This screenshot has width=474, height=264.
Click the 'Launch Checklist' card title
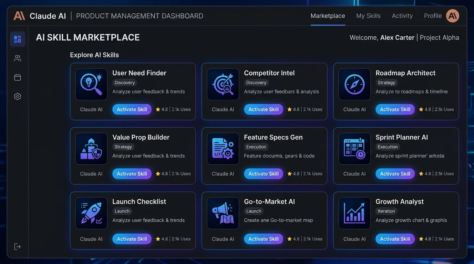pyautogui.click(x=139, y=201)
